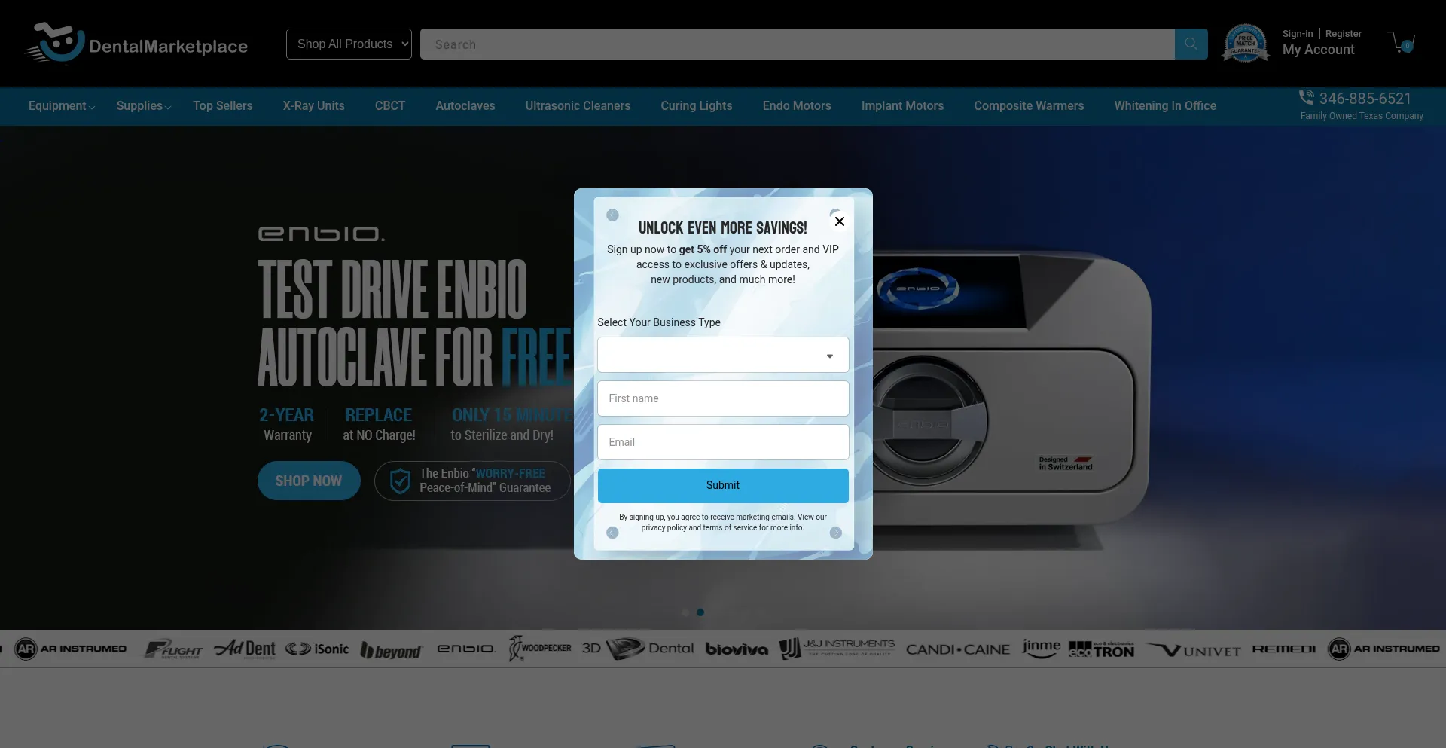Click the ecoTRON brand logo
Image resolution: width=1446 pixels, height=748 pixels.
click(1101, 649)
